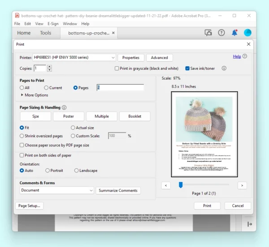Screen dimensions: 269x247
Task: Open the View menu
Action: (39, 24)
